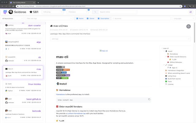Open the leetcode repository card
This screenshot has height=123, width=196.
(x=23, y=114)
